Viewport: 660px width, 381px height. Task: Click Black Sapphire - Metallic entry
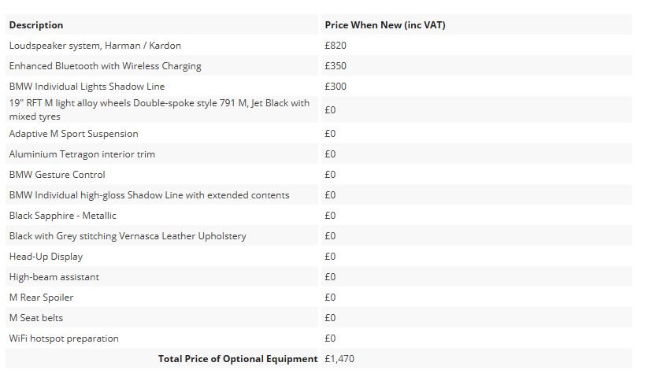tap(63, 216)
